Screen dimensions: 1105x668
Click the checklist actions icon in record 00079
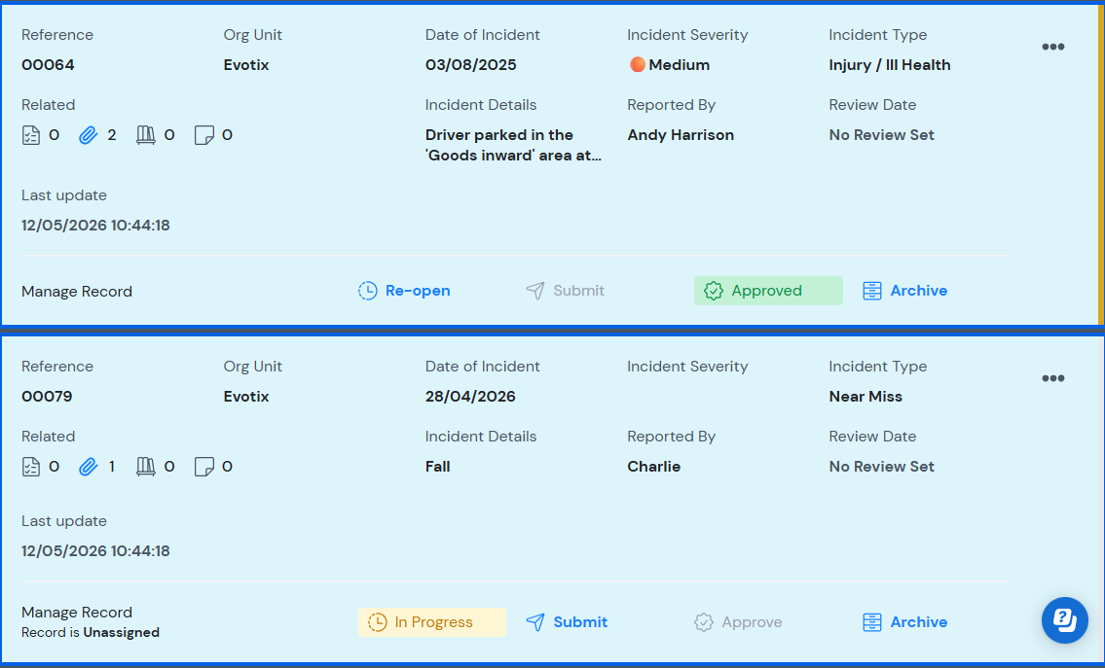click(x=31, y=467)
